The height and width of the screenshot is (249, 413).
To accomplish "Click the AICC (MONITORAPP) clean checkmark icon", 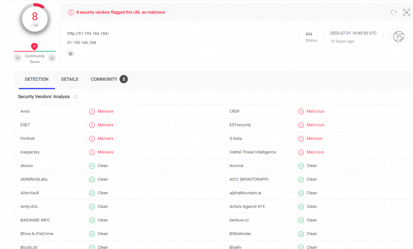I will point(301,179).
